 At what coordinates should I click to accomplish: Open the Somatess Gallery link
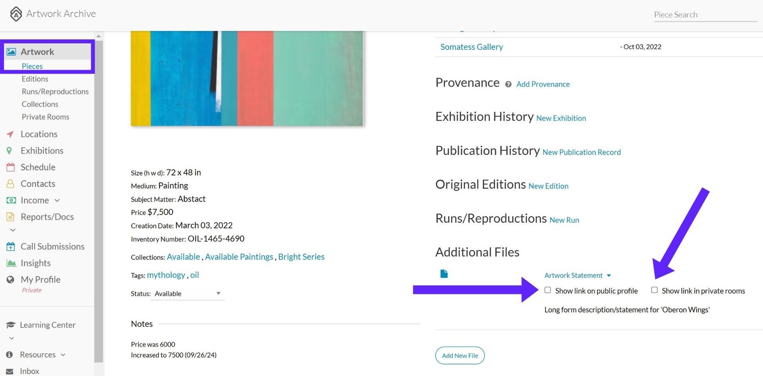point(472,47)
